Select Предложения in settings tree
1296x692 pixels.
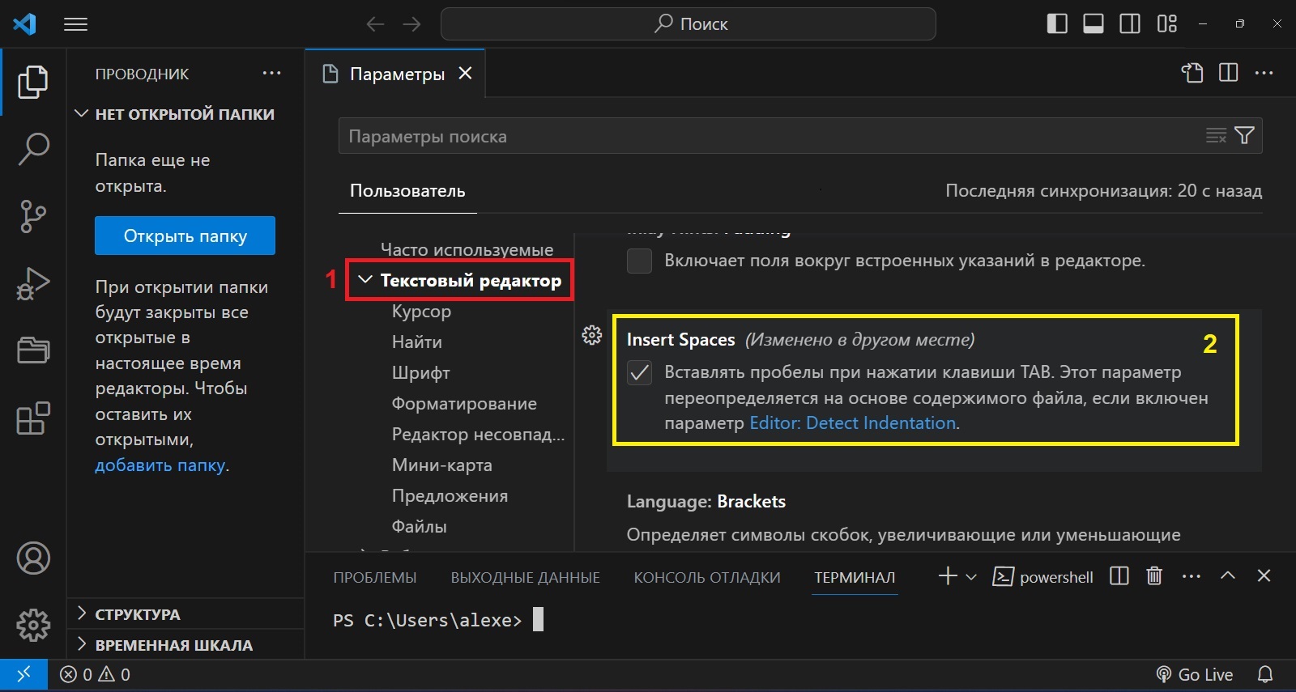click(x=450, y=495)
